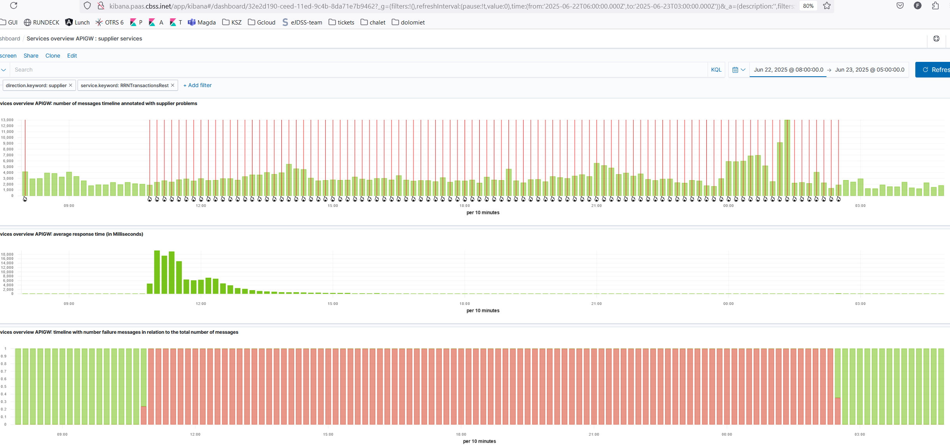
Task: Expand the saved query menu chevron
Action: coord(4,70)
